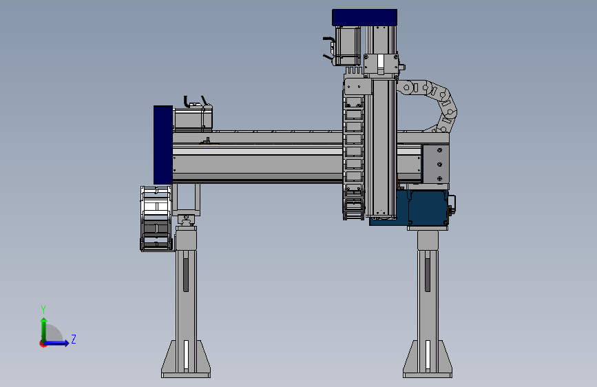Click the blue Z axis arrow of the triad
The height and width of the screenshot is (387, 597).
tap(56, 343)
